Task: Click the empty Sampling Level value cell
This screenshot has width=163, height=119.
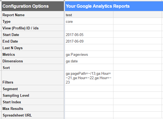Action: point(89,95)
